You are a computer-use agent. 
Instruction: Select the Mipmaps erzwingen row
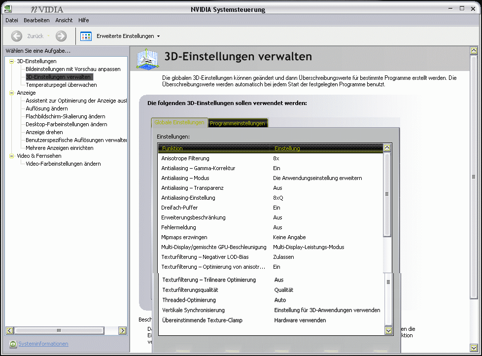271,237
